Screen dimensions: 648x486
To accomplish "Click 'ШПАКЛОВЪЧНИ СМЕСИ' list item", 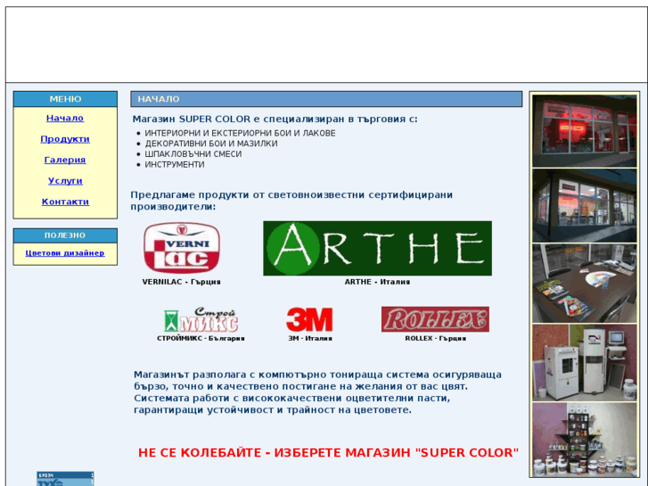I will [193, 154].
